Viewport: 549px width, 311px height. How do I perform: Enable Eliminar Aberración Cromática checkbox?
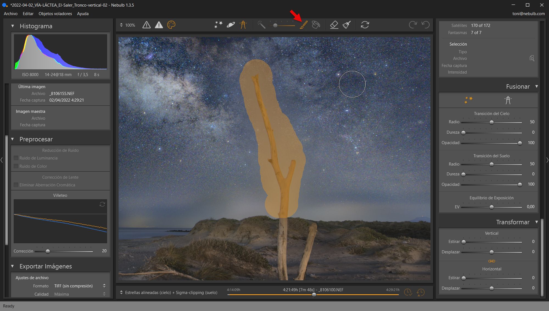pyautogui.click(x=16, y=185)
